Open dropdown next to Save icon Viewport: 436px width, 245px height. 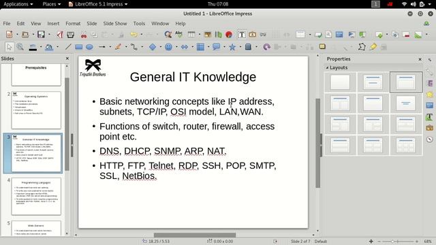pyautogui.click(x=49, y=35)
